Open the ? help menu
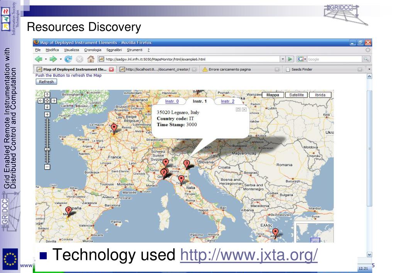The image size is (395, 273). click(x=148, y=50)
